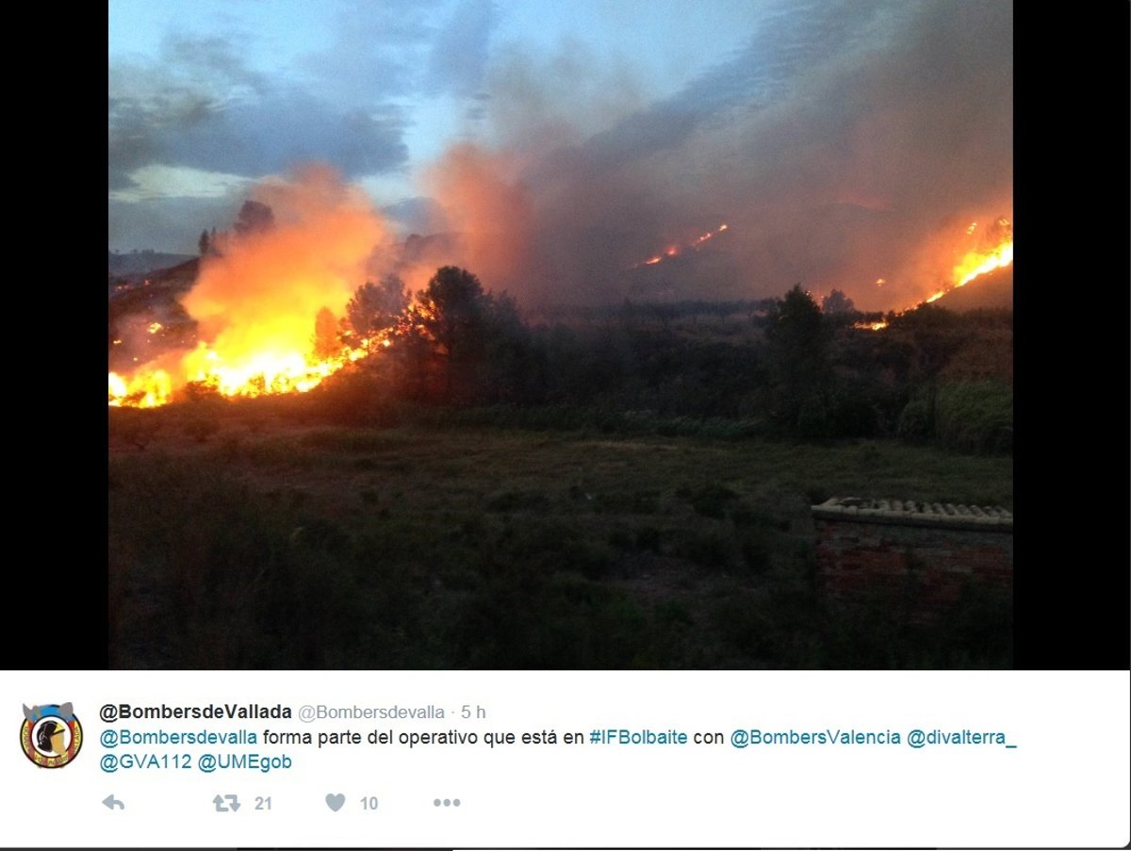Screen dimensions: 1131x851
Task: Go to the @GVA112 mention
Action: (x=145, y=762)
